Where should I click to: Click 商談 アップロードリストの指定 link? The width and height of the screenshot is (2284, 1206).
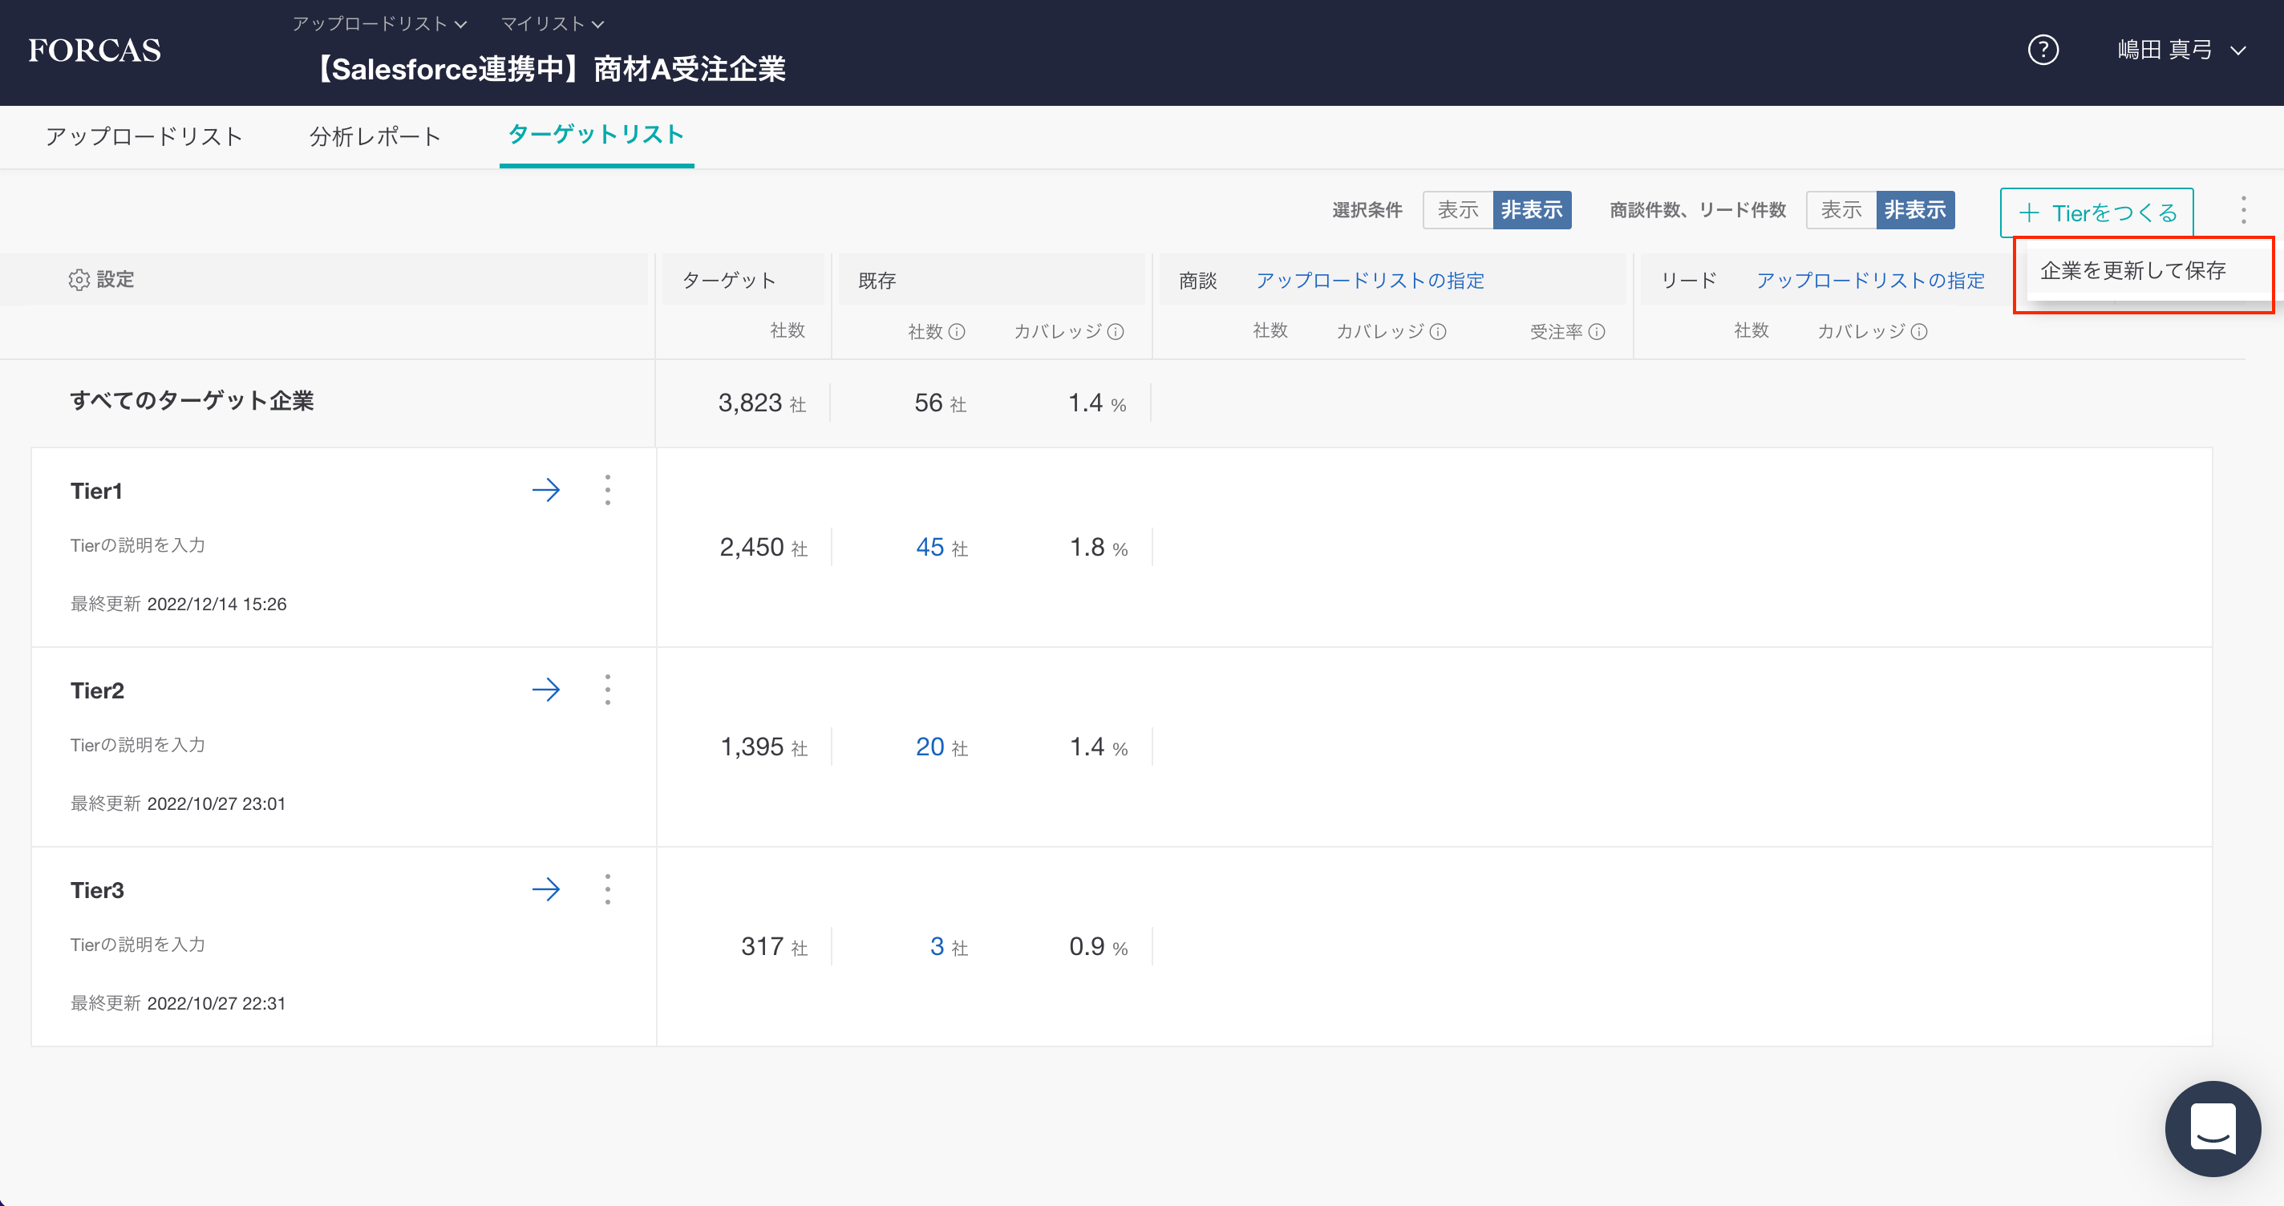(x=1370, y=281)
